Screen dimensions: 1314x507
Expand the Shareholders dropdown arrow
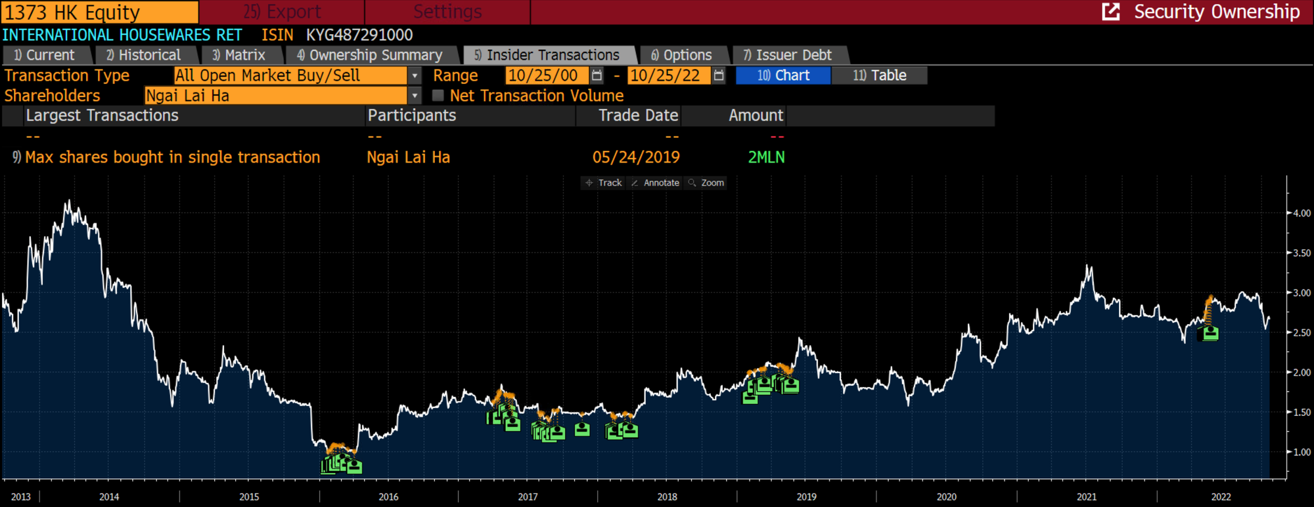coord(415,96)
